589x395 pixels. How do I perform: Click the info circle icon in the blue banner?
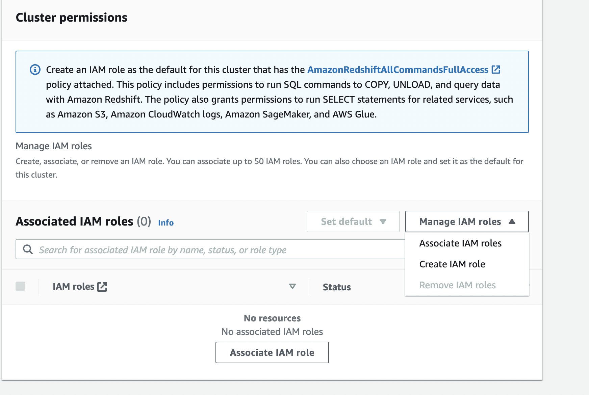[35, 70]
